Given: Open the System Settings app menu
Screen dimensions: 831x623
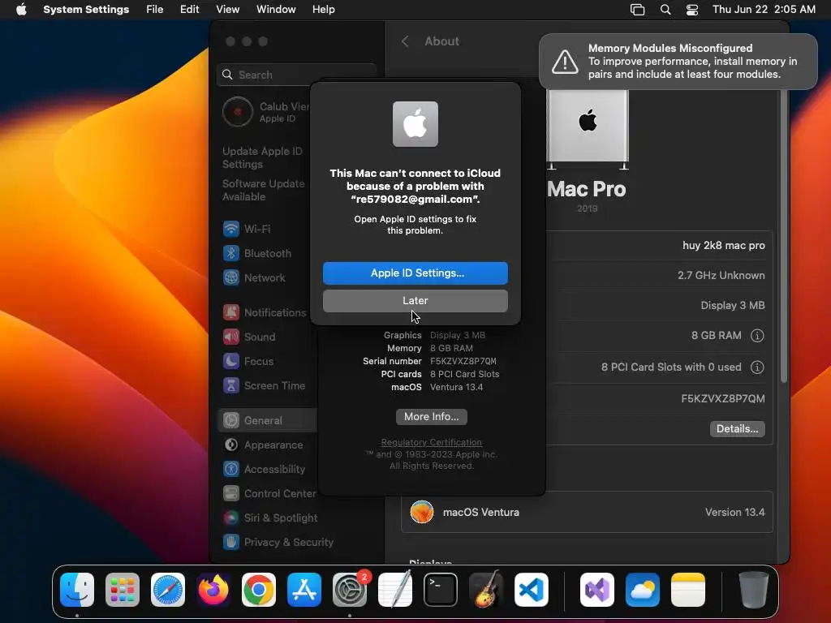Looking at the screenshot, I should click(x=86, y=10).
